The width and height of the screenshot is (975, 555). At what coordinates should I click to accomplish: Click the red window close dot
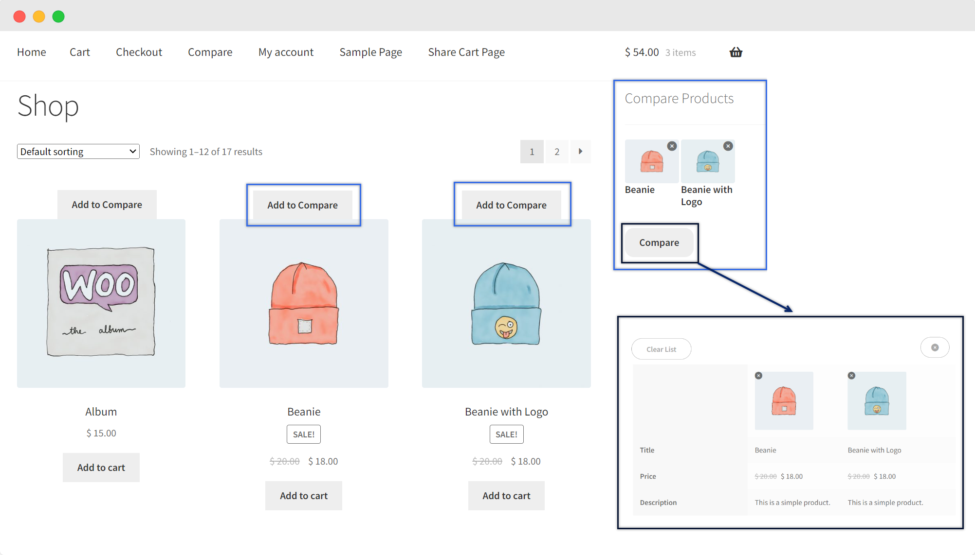click(19, 17)
